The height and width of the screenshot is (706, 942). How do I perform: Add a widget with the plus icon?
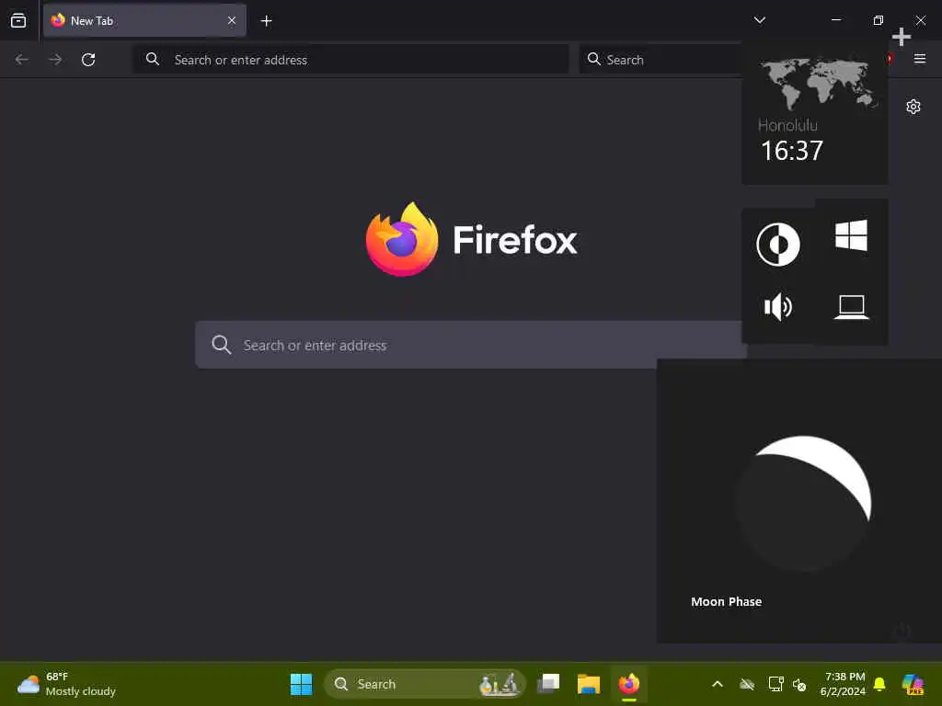coord(902,37)
